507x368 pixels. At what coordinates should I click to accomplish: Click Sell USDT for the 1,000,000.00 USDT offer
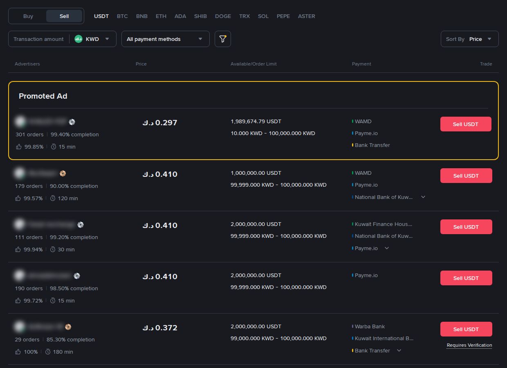[x=466, y=176]
